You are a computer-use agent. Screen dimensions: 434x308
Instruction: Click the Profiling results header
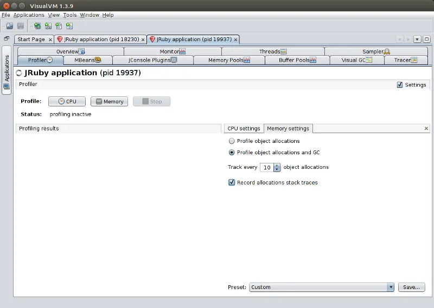click(x=118, y=128)
